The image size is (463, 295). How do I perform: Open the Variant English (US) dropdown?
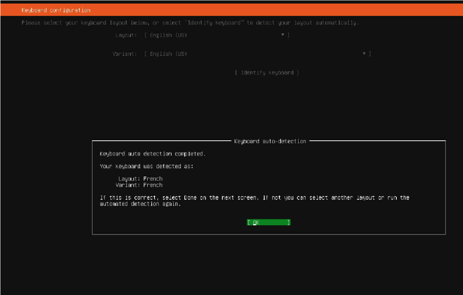255,54
